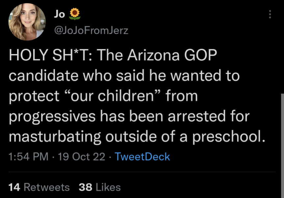The width and height of the screenshot is (284, 198).
Task: View the 14 Retweets list
Action: point(39,187)
